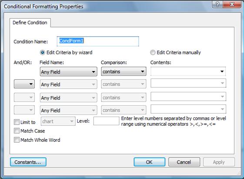
Task: Open the first And/OR dropdown
Action: tap(24, 84)
